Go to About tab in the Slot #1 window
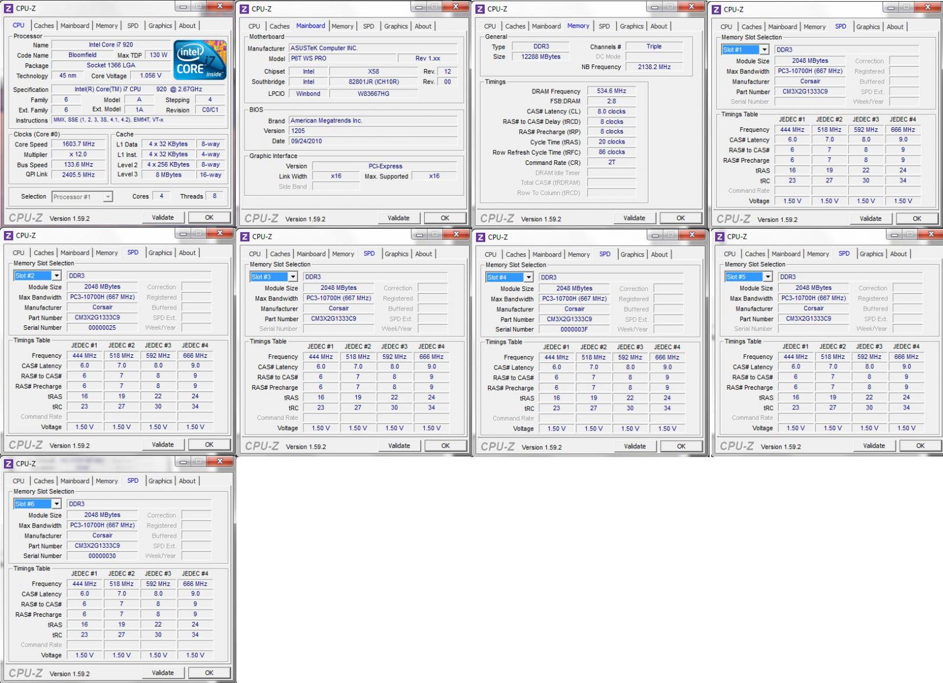The width and height of the screenshot is (943, 683). click(x=895, y=27)
